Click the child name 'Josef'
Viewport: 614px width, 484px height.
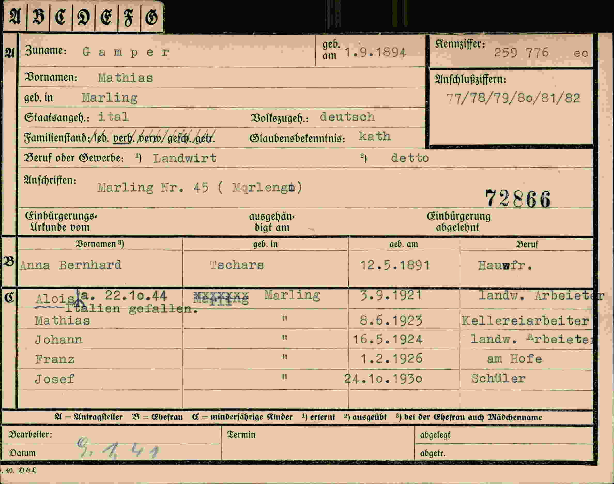click(55, 379)
